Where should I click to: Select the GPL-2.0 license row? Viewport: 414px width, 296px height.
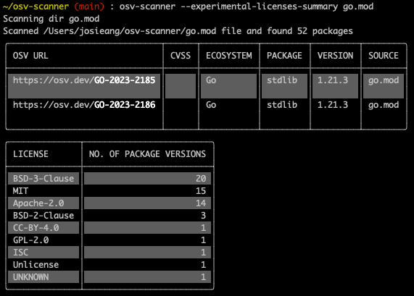point(109,240)
